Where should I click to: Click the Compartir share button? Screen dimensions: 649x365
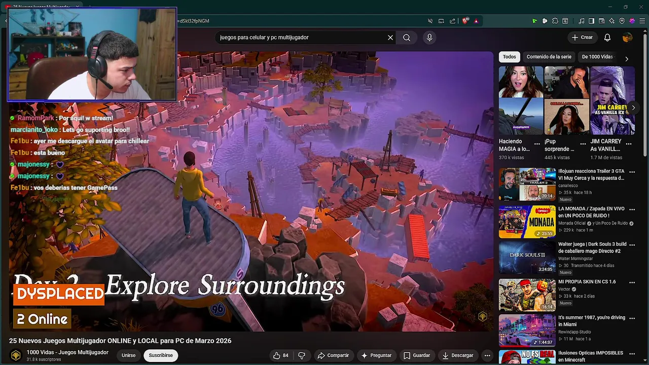[333, 355]
